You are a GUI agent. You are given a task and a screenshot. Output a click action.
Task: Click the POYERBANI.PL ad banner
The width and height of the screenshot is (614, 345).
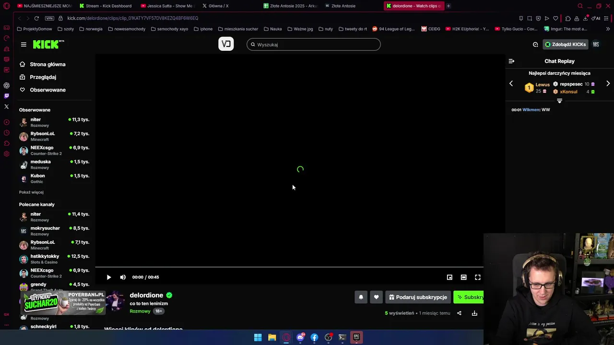point(63,302)
